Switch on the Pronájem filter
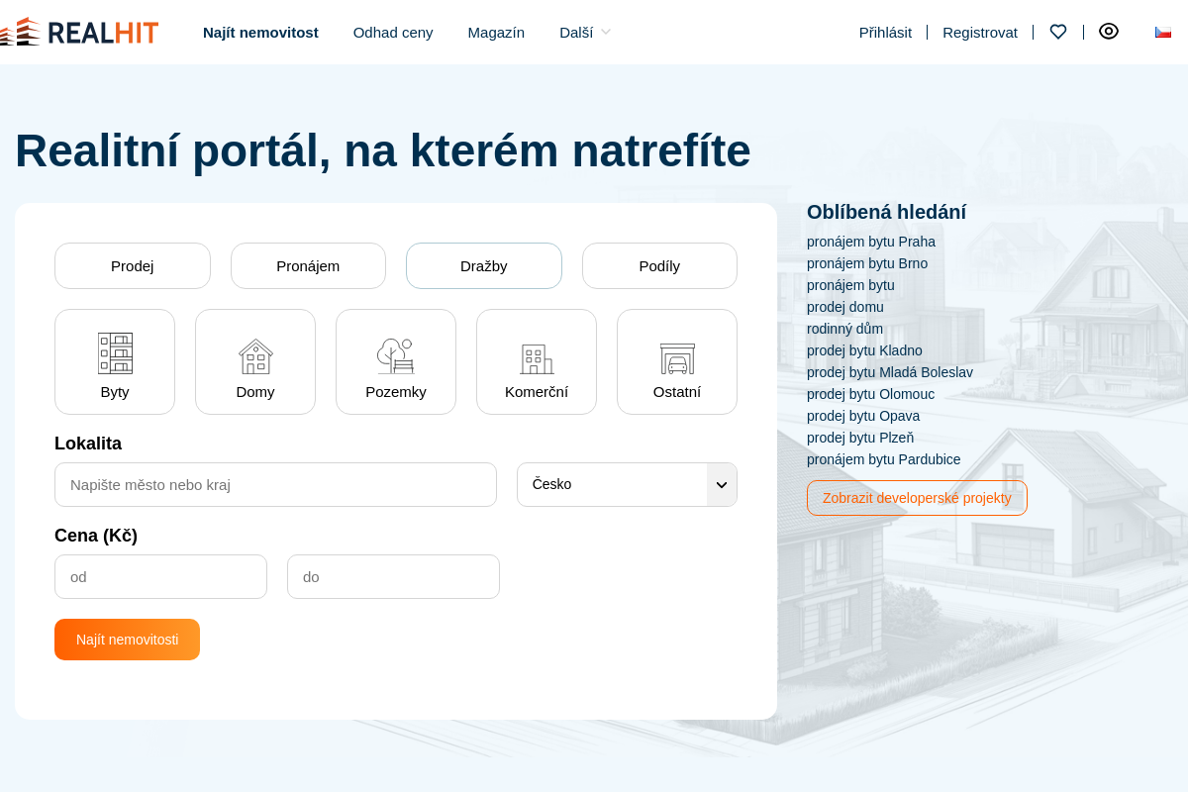The image size is (1188, 792). pos(308,265)
